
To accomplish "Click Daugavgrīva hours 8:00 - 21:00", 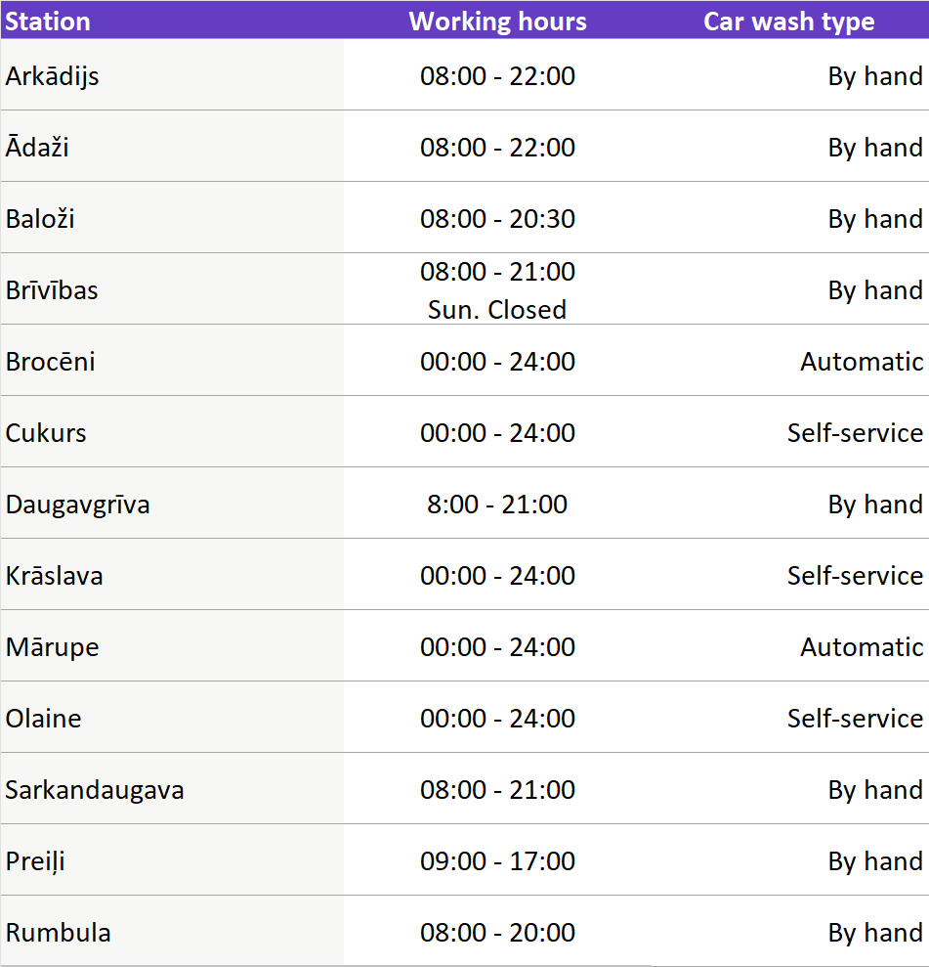I will (497, 505).
